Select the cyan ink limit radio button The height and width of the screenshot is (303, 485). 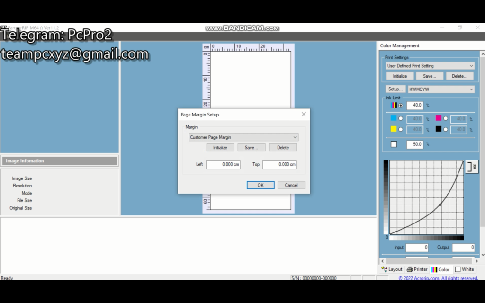(x=401, y=118)
